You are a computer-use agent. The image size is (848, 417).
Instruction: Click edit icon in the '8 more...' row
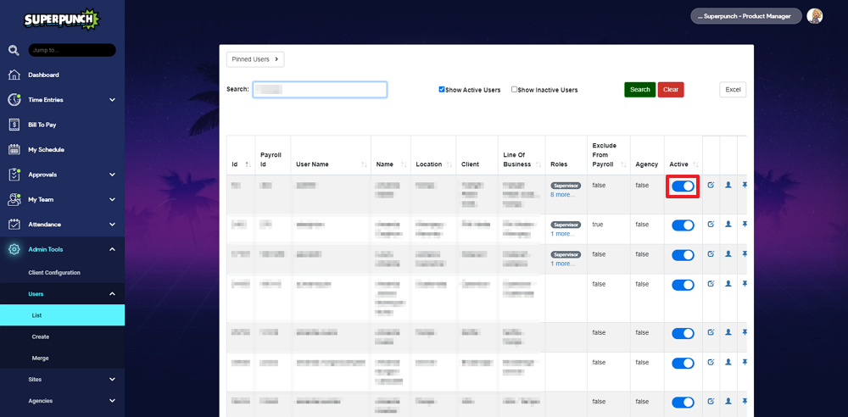pos(711,185)
